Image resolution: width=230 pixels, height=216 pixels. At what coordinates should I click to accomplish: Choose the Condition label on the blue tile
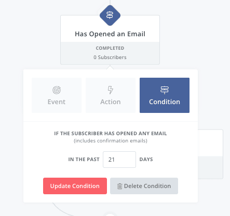(x=165, y=102)
